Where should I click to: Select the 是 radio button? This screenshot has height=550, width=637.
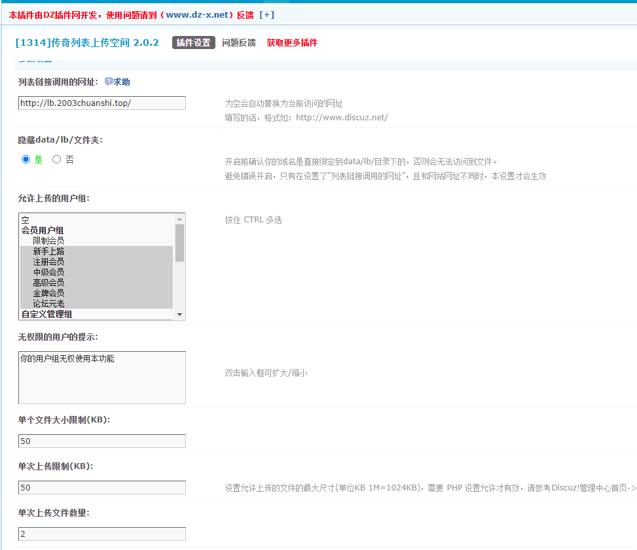click(26, 159)
